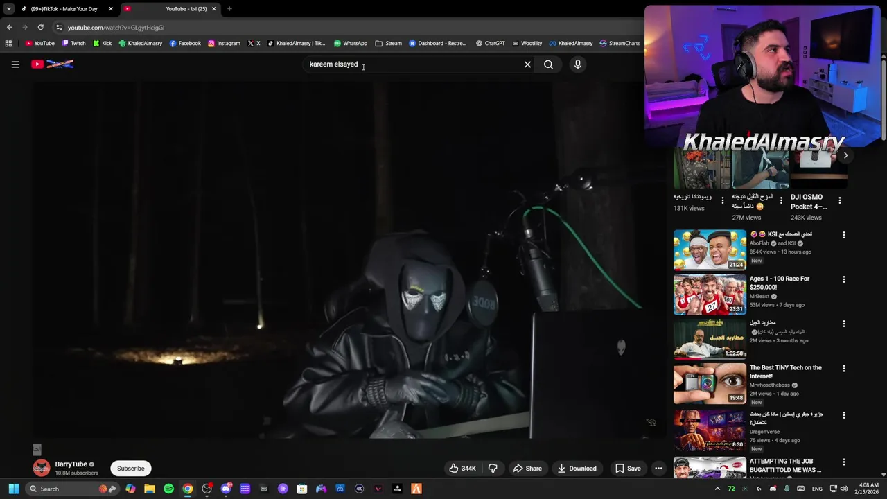Open options for MrBeast race video

pos(843,279)
